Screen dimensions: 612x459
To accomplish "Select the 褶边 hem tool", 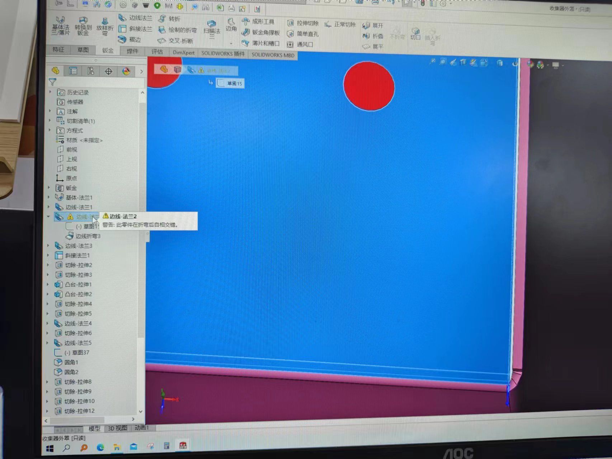I will (x=123, y=39).
